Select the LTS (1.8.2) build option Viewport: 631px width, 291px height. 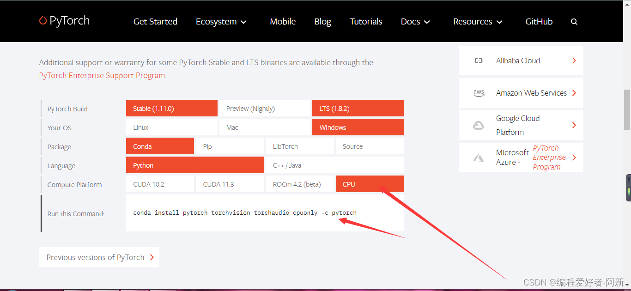click(x=358, y=109)
